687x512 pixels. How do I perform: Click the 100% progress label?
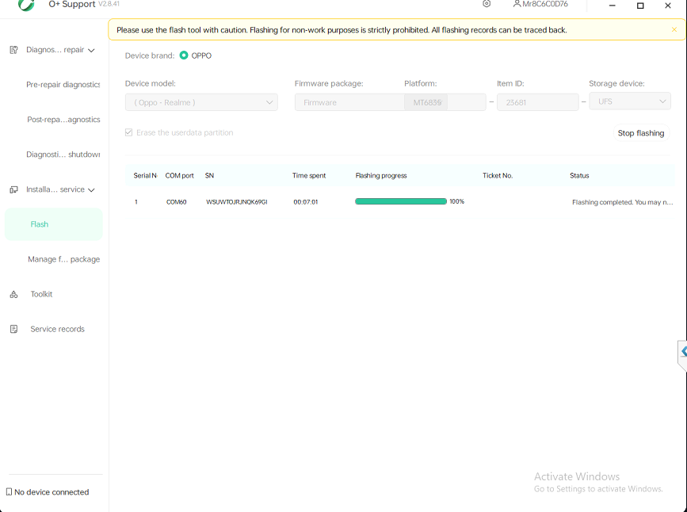[x=456, y=201]
